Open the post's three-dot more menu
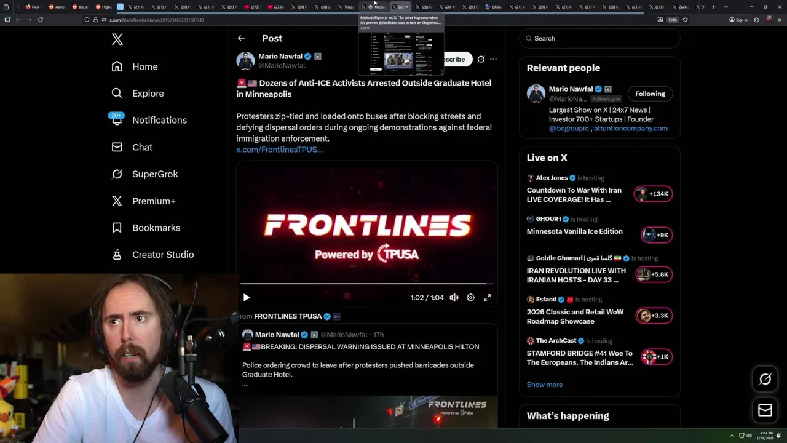The height and width of the screenshot is (443, 787). (493, 59)
